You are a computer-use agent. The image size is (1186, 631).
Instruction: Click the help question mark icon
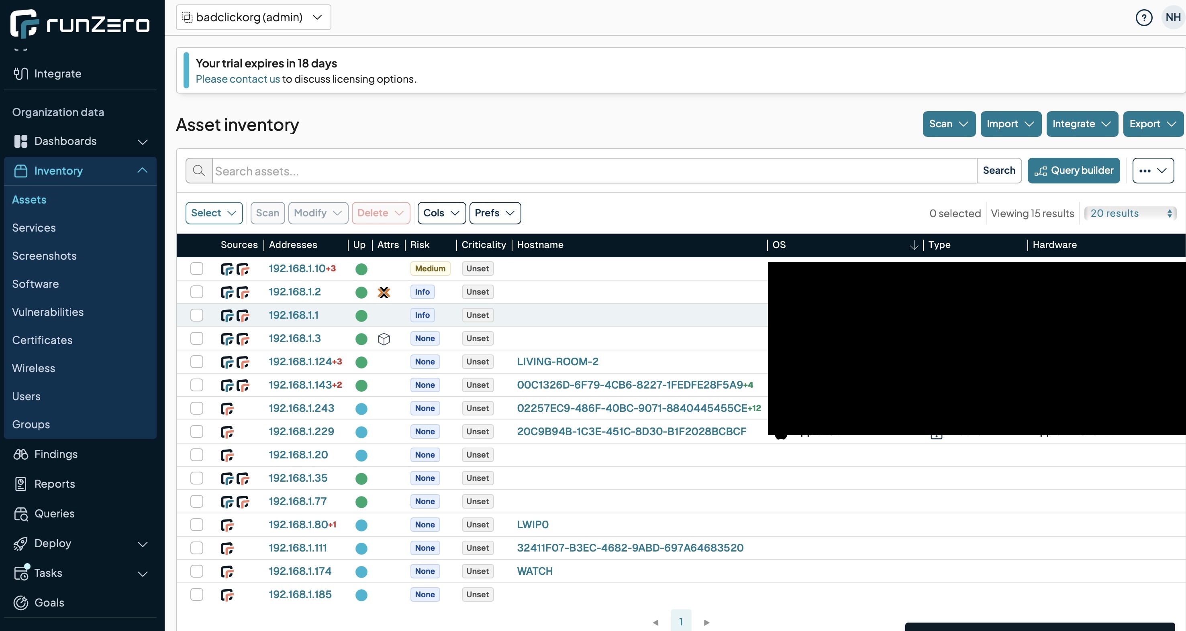[x=1144, y=18]
